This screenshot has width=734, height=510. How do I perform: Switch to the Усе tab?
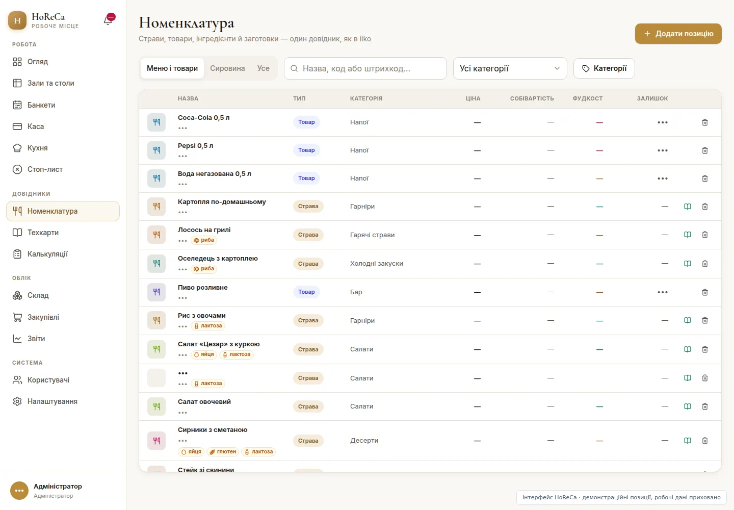(x=264, y=68)
